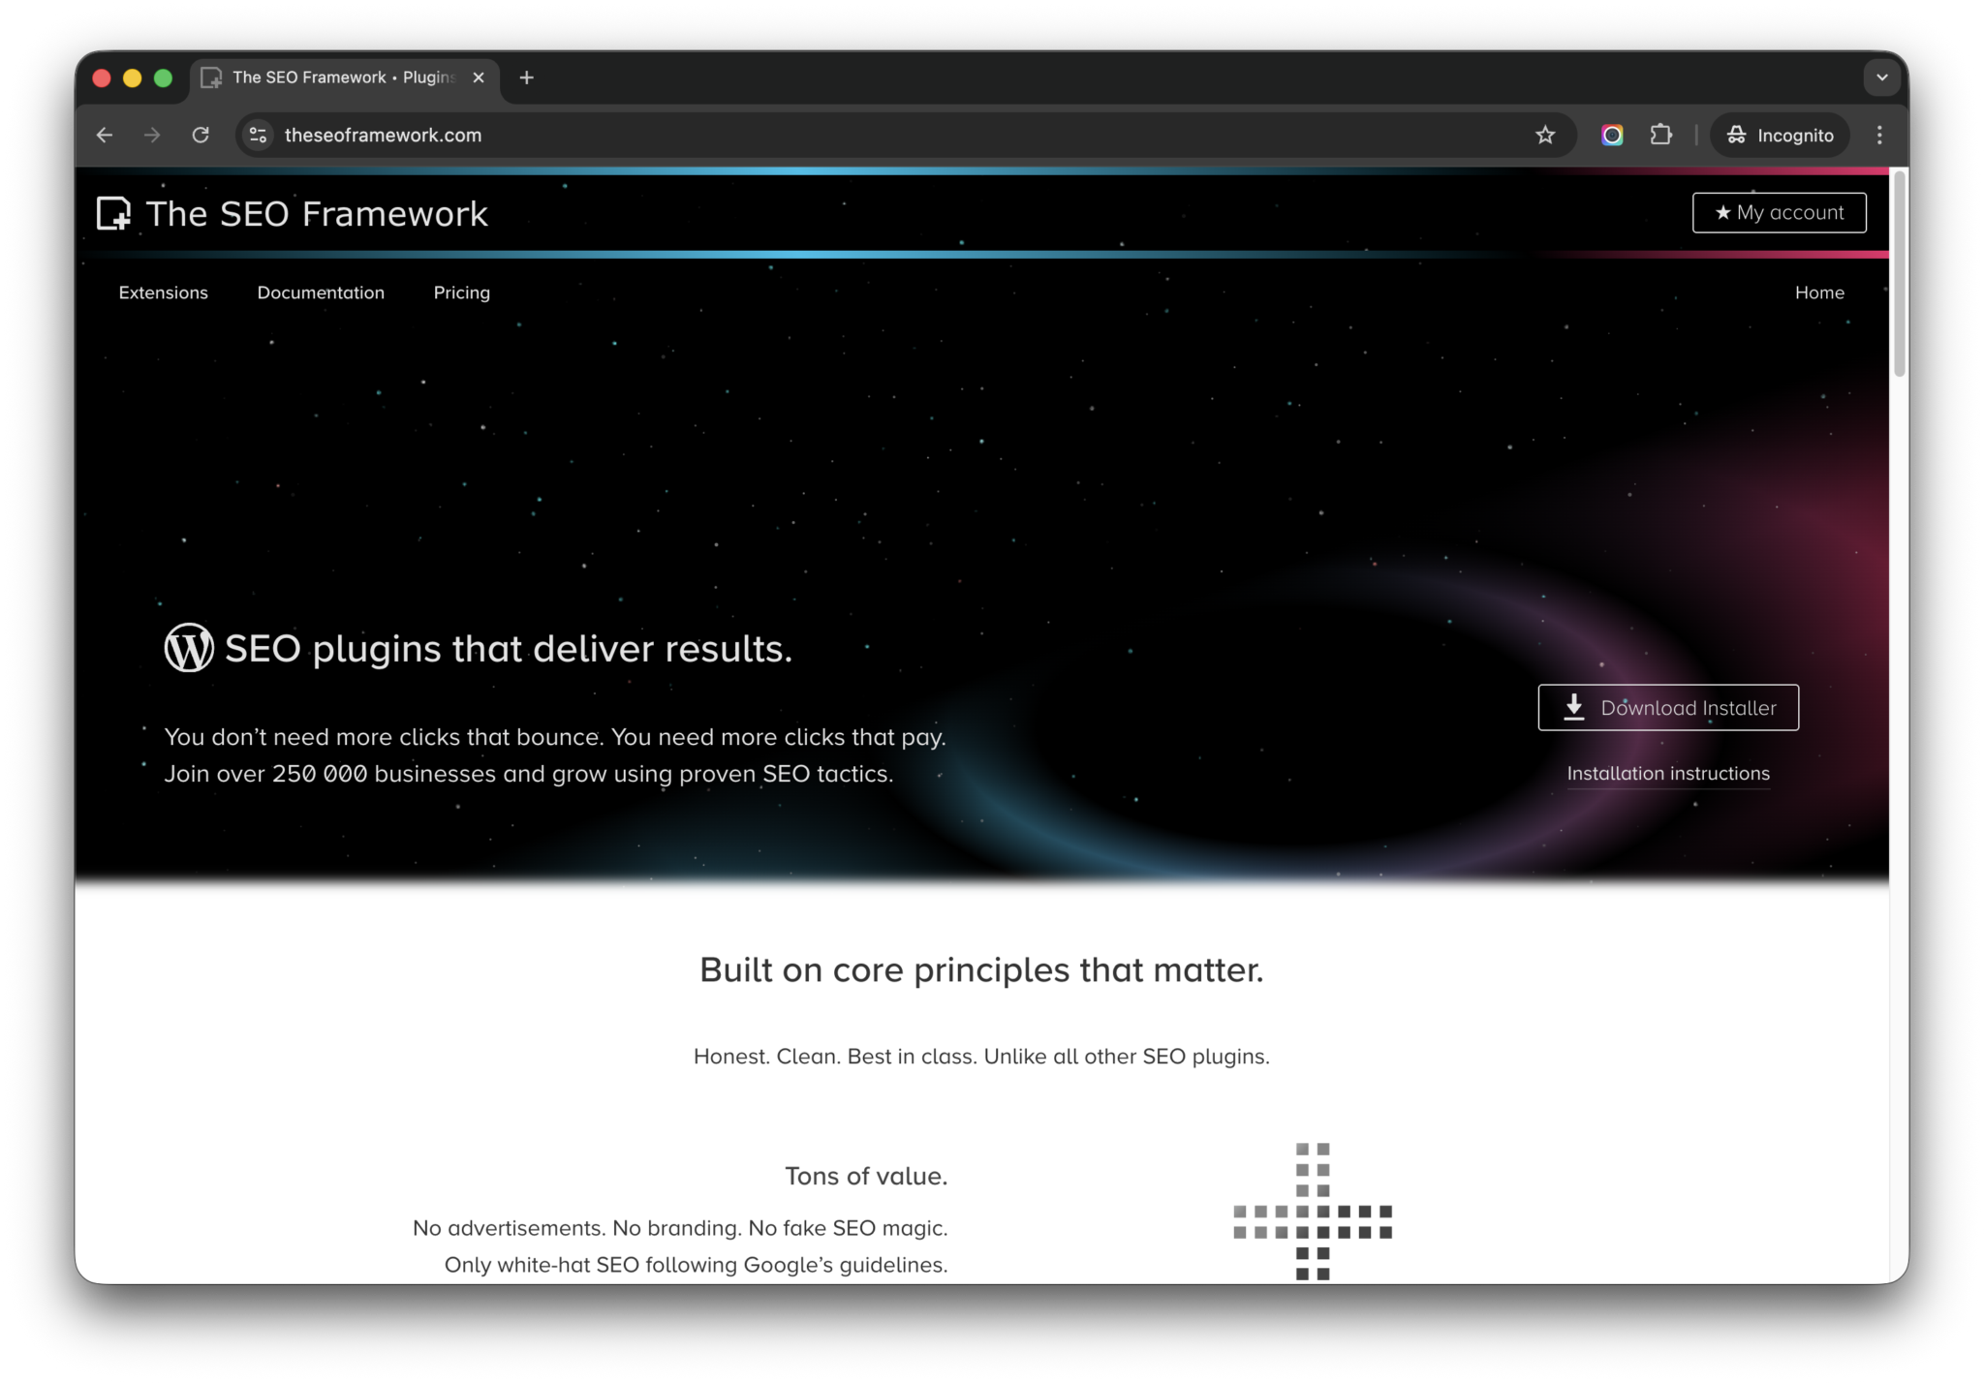Image resolution: width=1984 pixels, height=1383 pixels.
Task: Click the browser profile avatar icon
Action: point(1611,135)
